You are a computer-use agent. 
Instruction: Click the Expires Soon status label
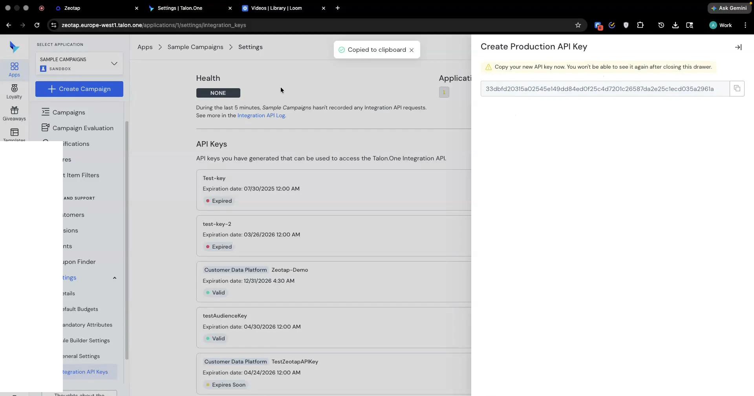226,385
